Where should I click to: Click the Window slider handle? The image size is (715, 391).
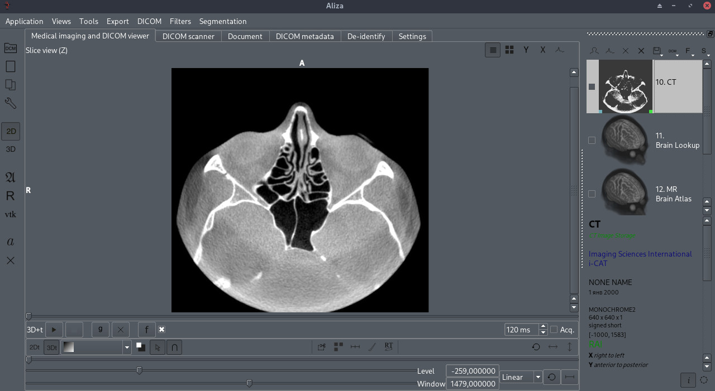coord(249,383)
